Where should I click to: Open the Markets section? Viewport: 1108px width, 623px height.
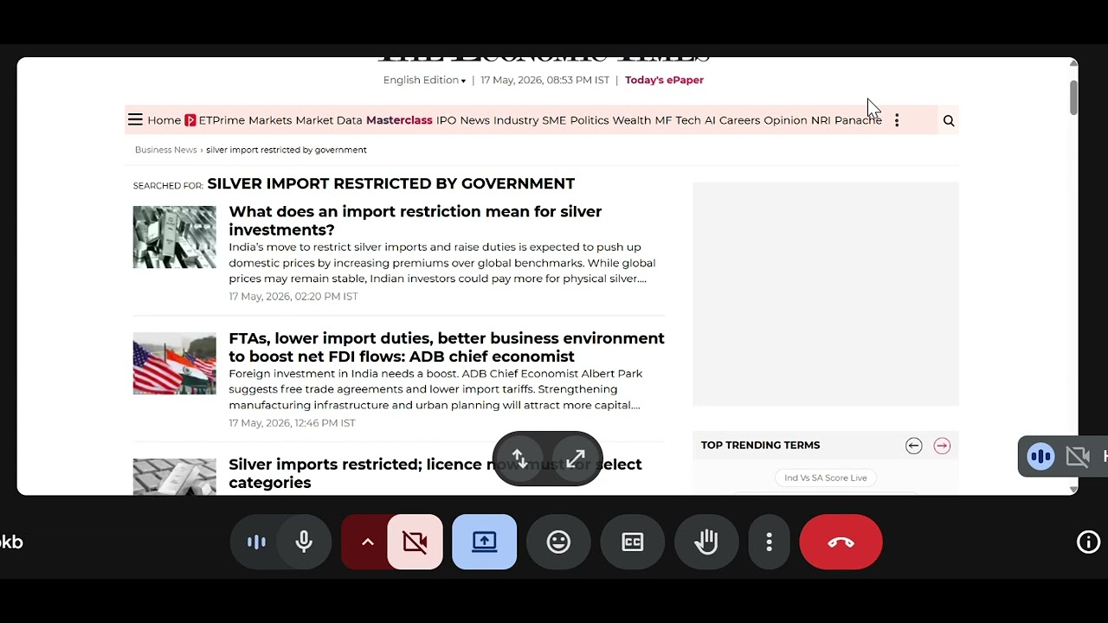coord(270,120)
